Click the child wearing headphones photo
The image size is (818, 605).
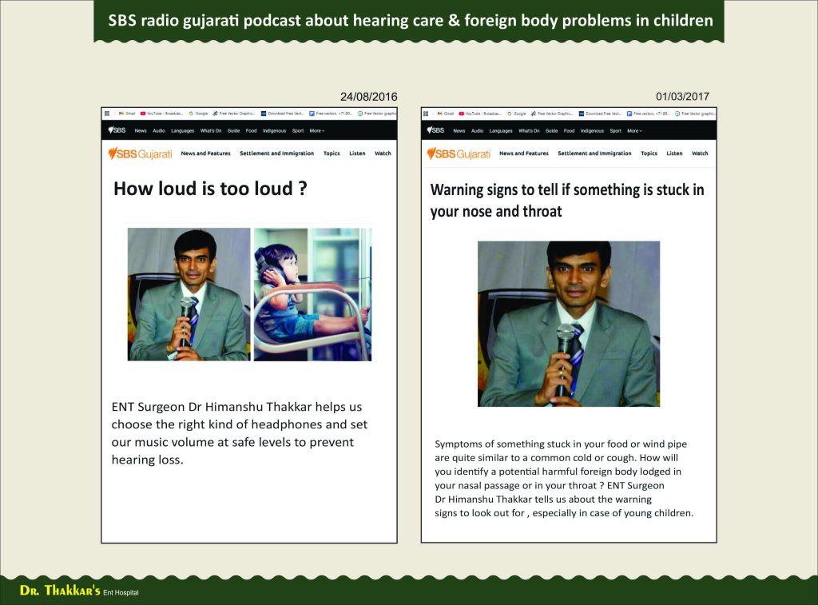tap(312, 294)
